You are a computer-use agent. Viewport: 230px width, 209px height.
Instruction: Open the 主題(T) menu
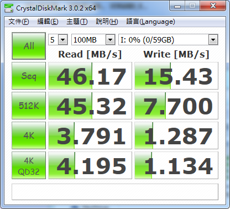pyautogui.click(x=77, y=22)
